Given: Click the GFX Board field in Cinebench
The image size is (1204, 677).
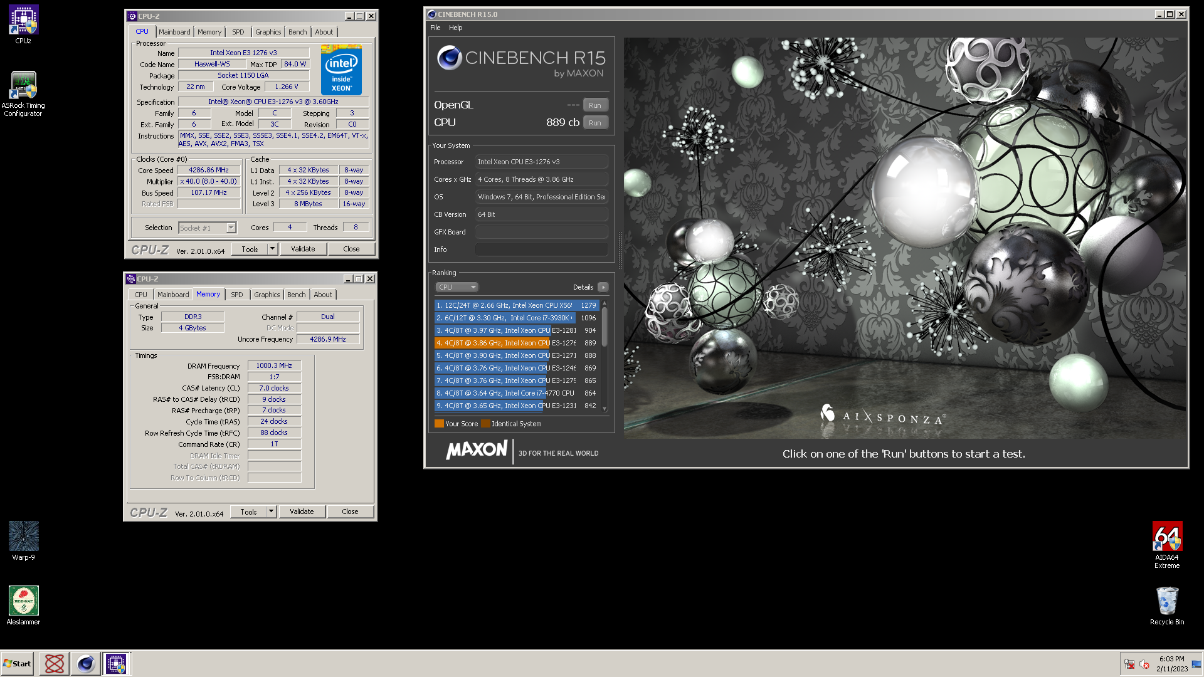Looking at the screenshot, I should [542, 232].
